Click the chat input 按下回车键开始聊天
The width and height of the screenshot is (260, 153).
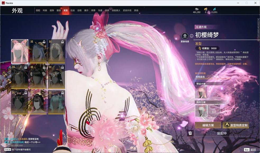coord(21,150)
